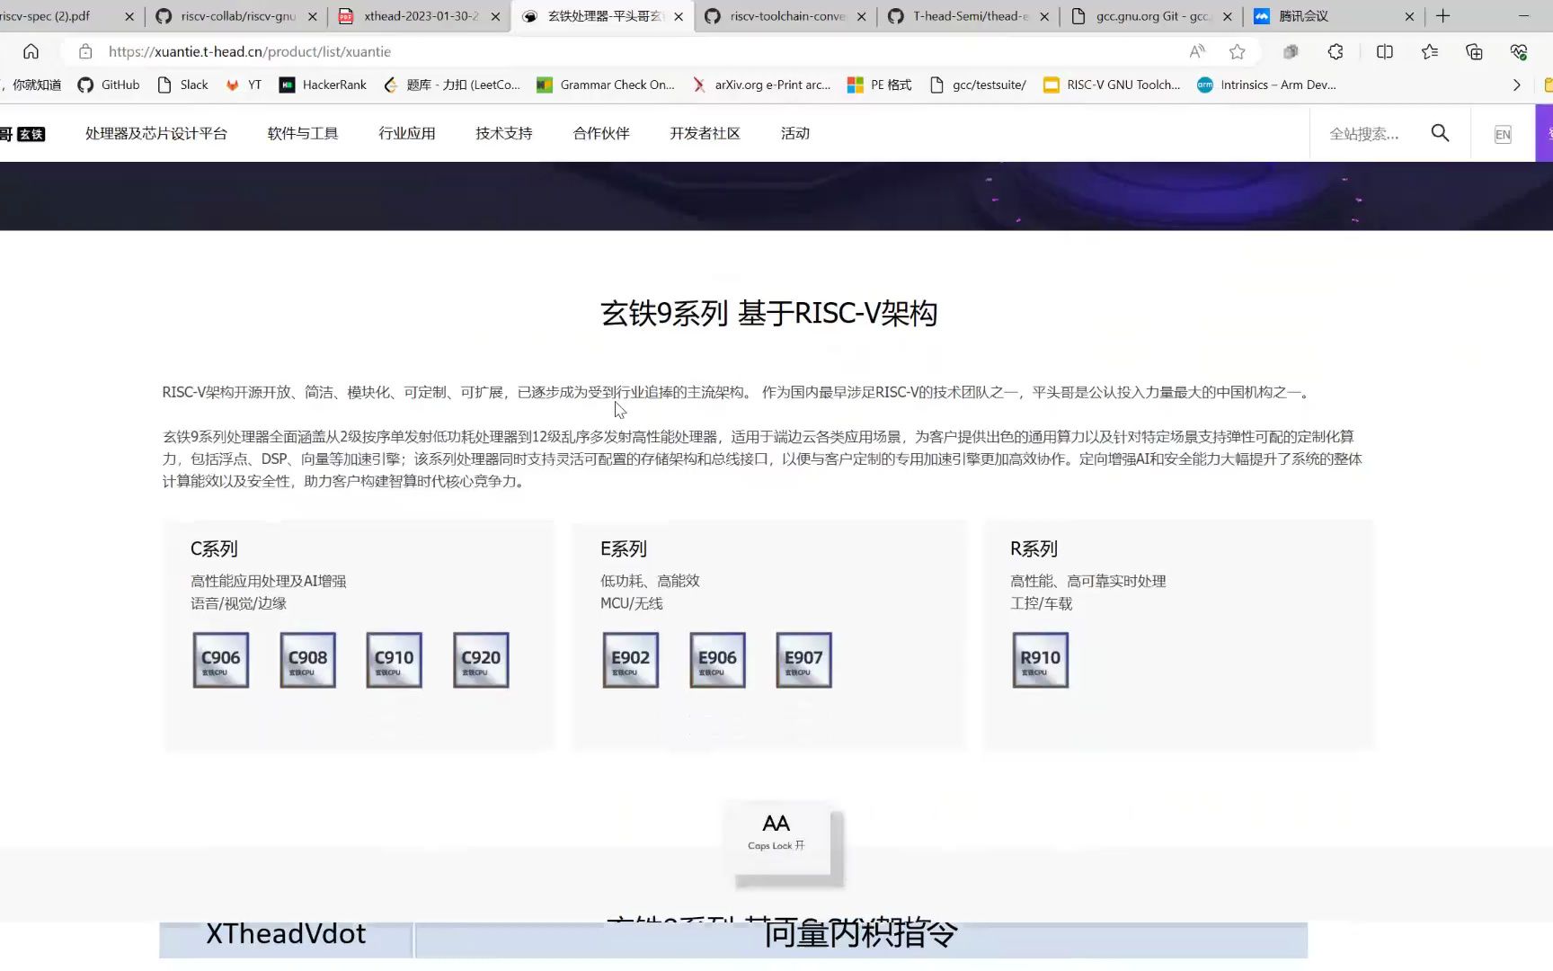This screenshot has width=1553, height=971.
Task: Open HackerRank bookmark
Action: click(323, 85)
